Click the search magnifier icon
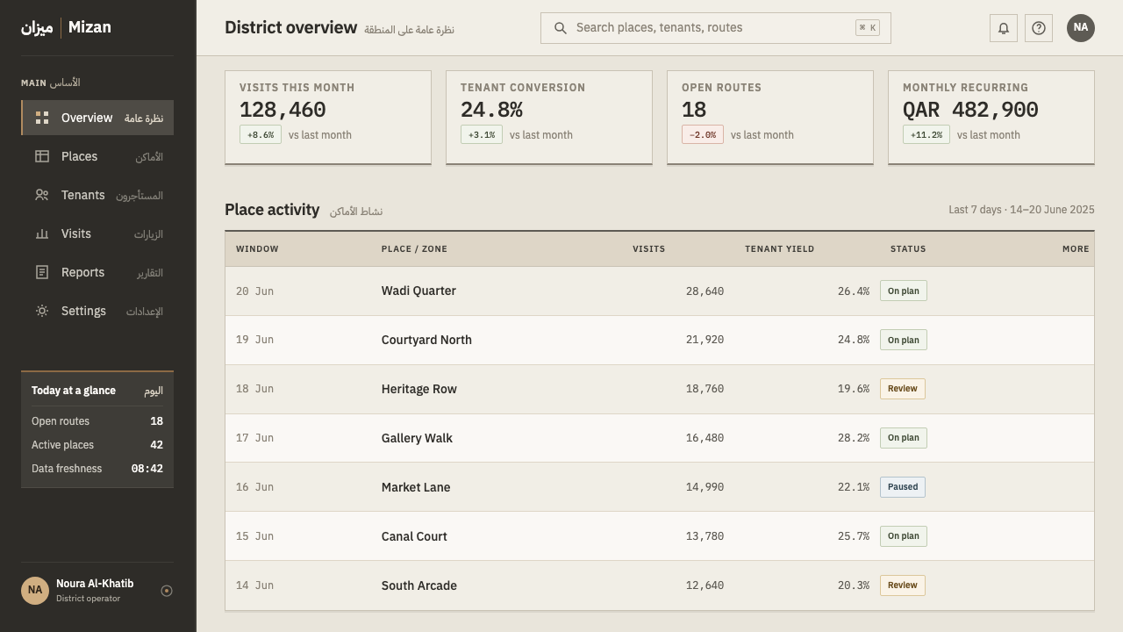The height and width of the screenshot is (632, 1123). 561,28
